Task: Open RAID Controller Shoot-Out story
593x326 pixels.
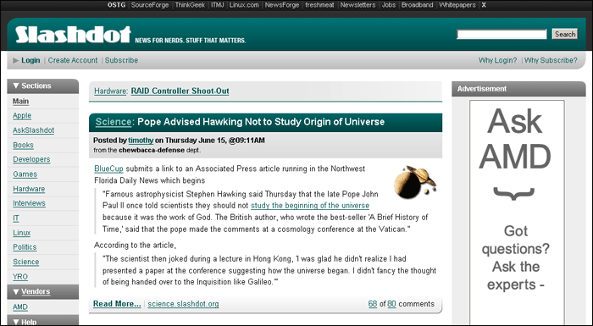Action: (x=180, y=91)
